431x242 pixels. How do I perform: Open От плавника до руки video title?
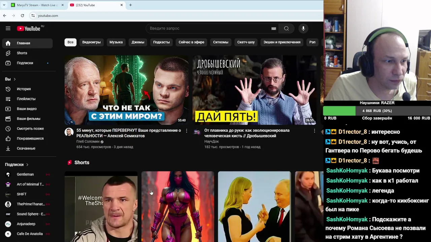[x=247, y=133]
